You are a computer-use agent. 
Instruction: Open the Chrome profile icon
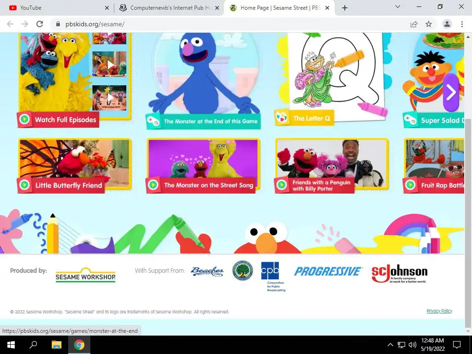click(x=447, y=24)
